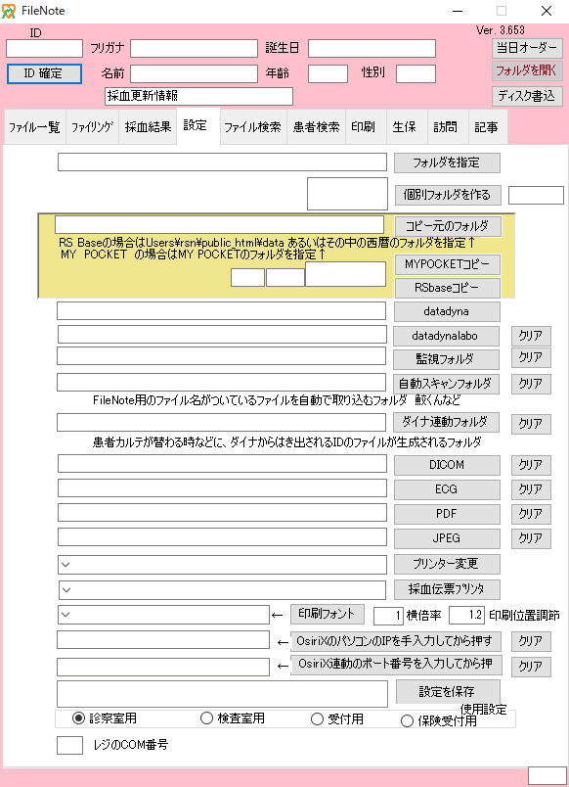Select the 診察室用 radio button

click(x=78, y=718)
